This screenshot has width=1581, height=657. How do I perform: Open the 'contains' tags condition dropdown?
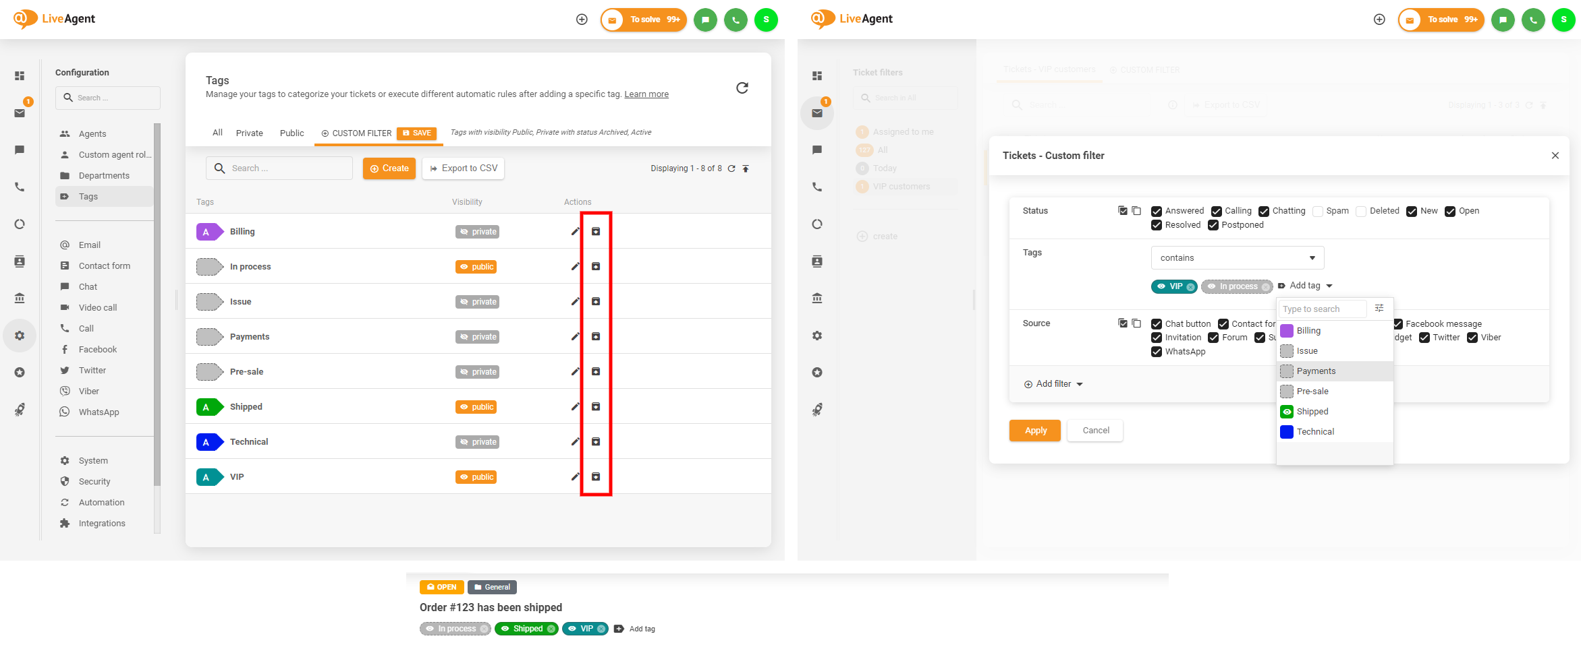pyautogui.click(x=1237, y=258)
